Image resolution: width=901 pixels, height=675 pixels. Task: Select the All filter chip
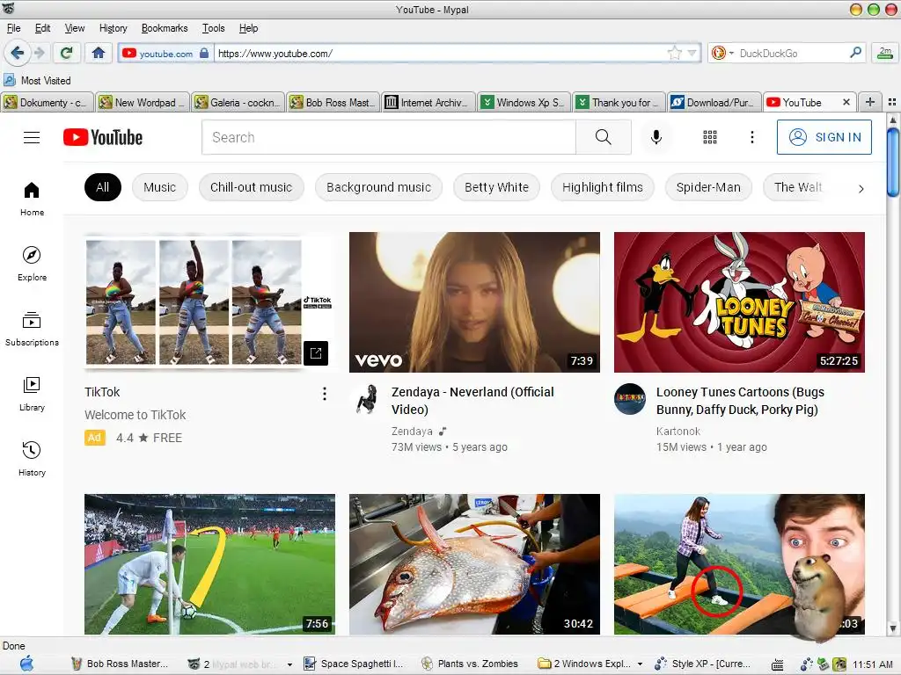click(103, 187)
